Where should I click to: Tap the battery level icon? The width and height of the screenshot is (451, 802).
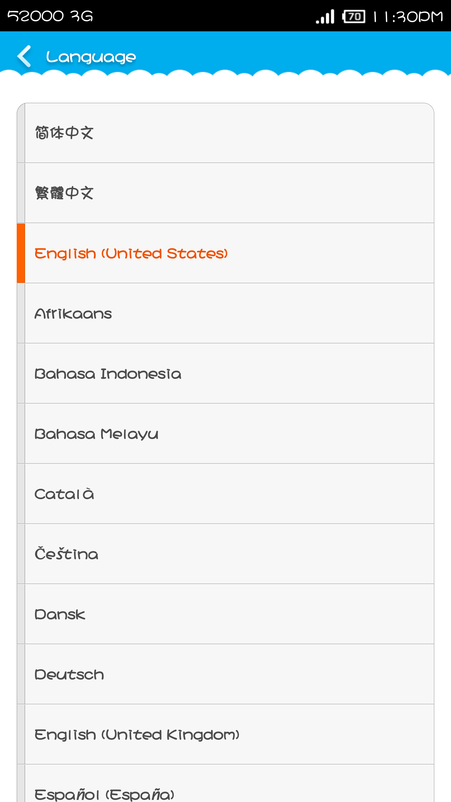pos(354,17)
